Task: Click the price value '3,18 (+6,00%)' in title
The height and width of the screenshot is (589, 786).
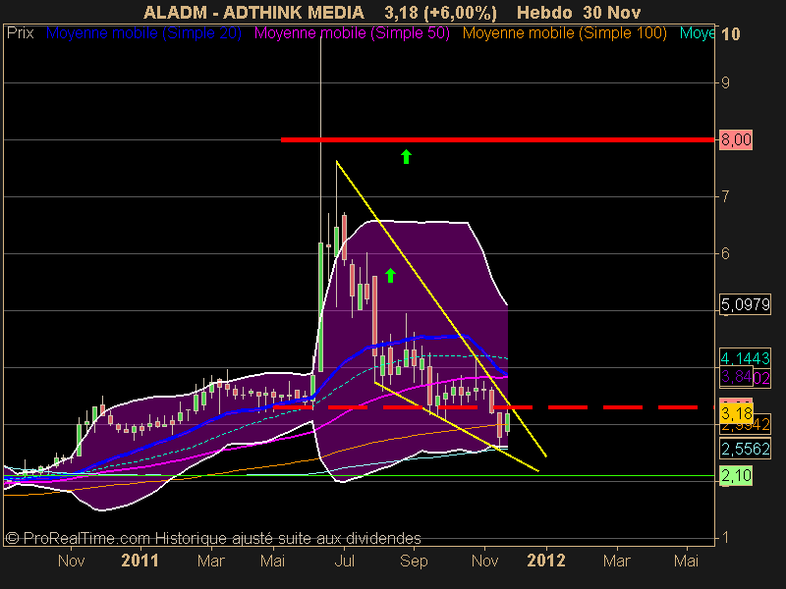Action: [x=440, y=13]
